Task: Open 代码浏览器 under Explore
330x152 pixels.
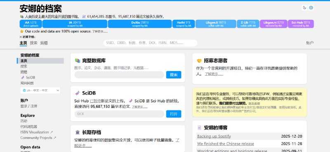Action: (x=28, y=127)
